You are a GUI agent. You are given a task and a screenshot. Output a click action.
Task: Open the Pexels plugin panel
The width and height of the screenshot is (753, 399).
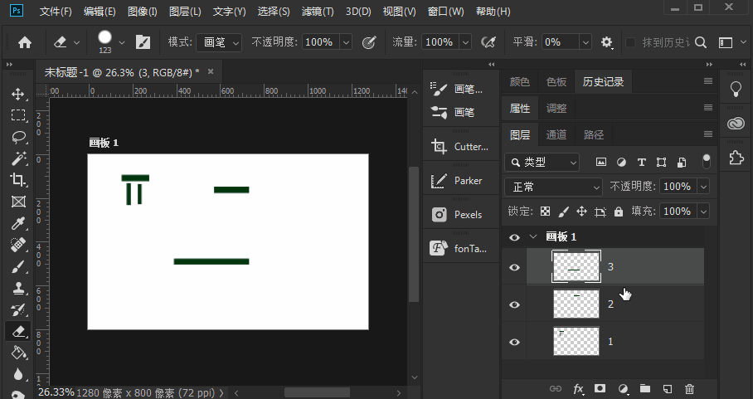pos(460,214)
